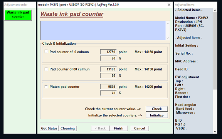Click the greyed-out Back button
Screen dimensions: 222x139
100,128
